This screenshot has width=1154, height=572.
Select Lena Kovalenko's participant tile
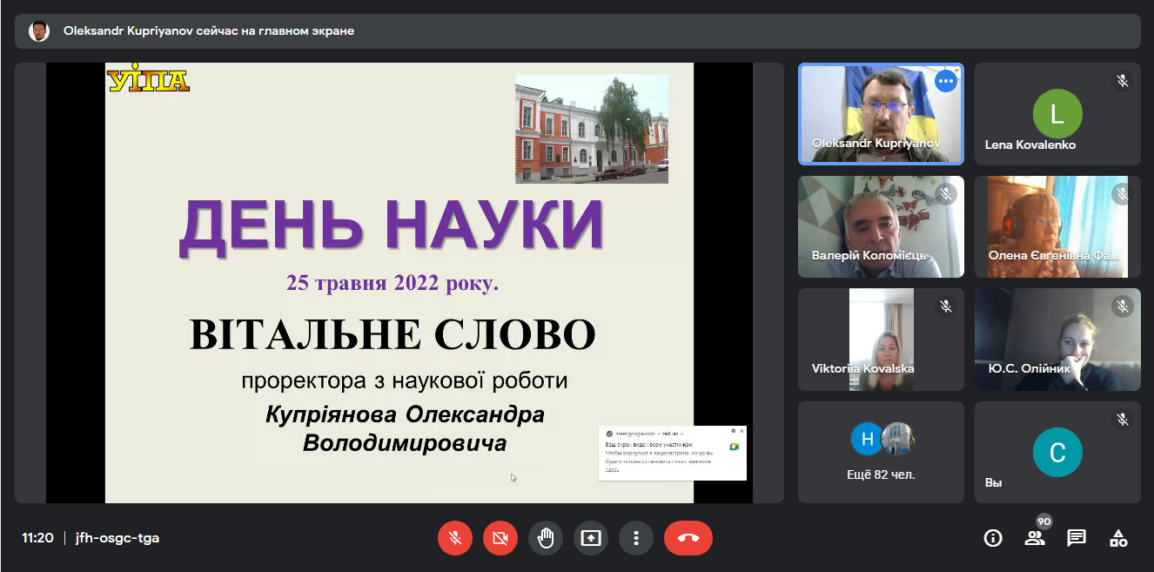pyautogui.click(x=1057, y=114)
